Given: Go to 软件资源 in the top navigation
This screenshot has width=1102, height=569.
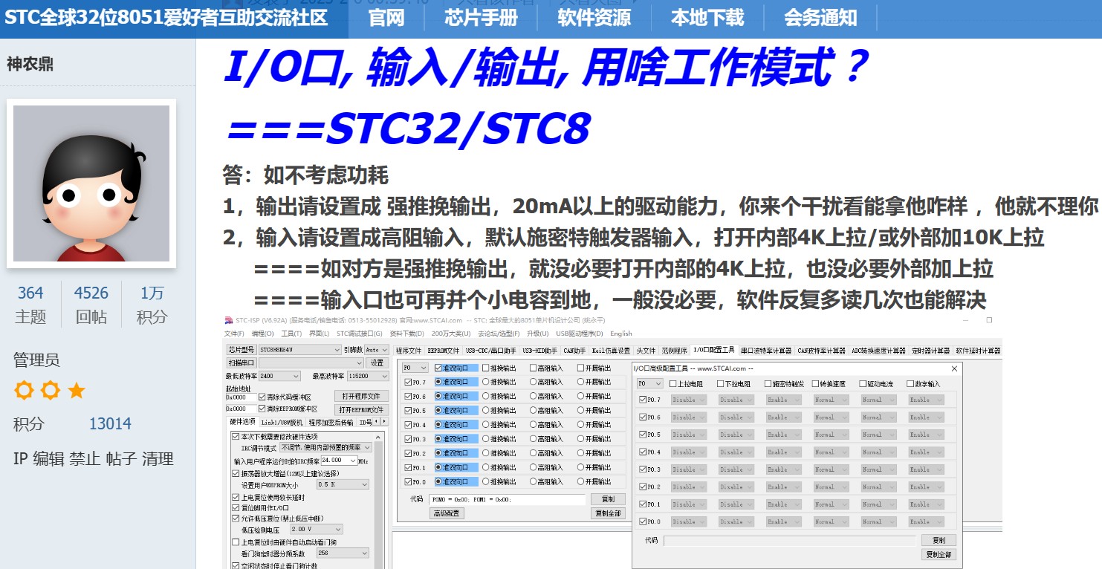Looking at the screenshot, I should click(x=594, y=18).
